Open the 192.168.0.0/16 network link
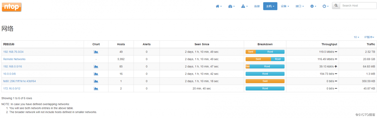The width and height of the screenshot is (377, 118). [12, 66]
